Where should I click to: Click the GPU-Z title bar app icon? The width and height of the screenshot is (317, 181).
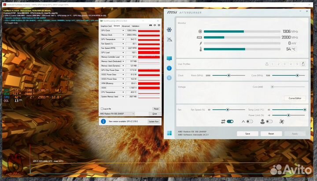pos(102,21)
